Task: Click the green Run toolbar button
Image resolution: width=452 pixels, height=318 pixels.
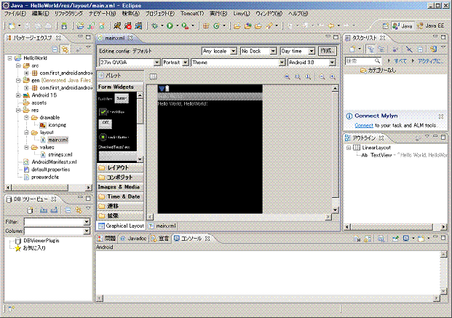Action: (x=170, y=26)
